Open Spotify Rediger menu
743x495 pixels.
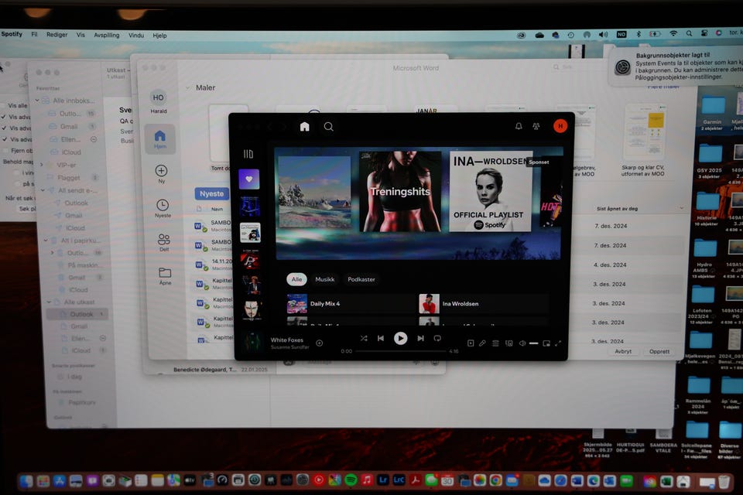pyautogui.click(x=56, y=35)
